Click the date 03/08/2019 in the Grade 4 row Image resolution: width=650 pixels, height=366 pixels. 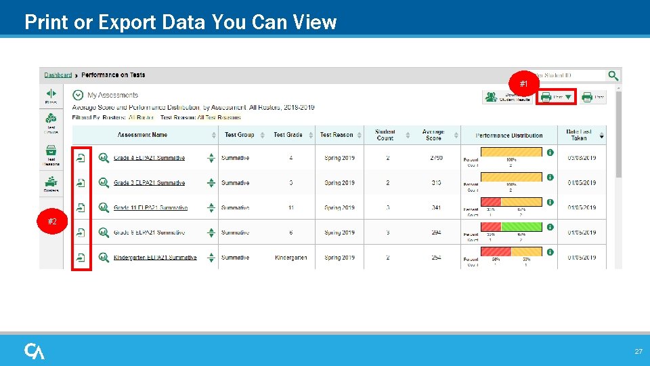(582, 158)
